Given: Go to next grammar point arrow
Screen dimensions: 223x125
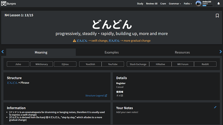Looking at the screenshot, I should (x=221, y=52).
